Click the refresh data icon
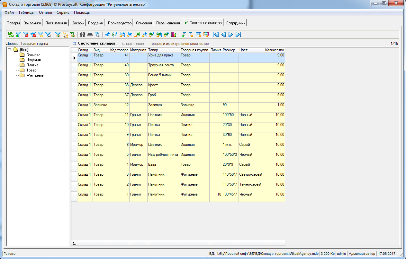The width and height of the screenshot is (406, 259). click(11, 35)
